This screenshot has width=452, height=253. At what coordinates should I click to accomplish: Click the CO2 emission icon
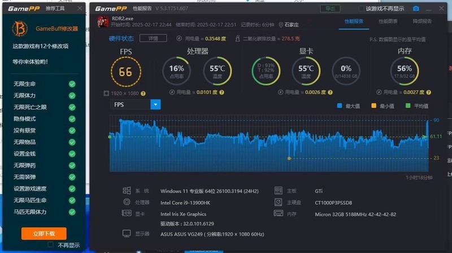click(x=237, y=38)
